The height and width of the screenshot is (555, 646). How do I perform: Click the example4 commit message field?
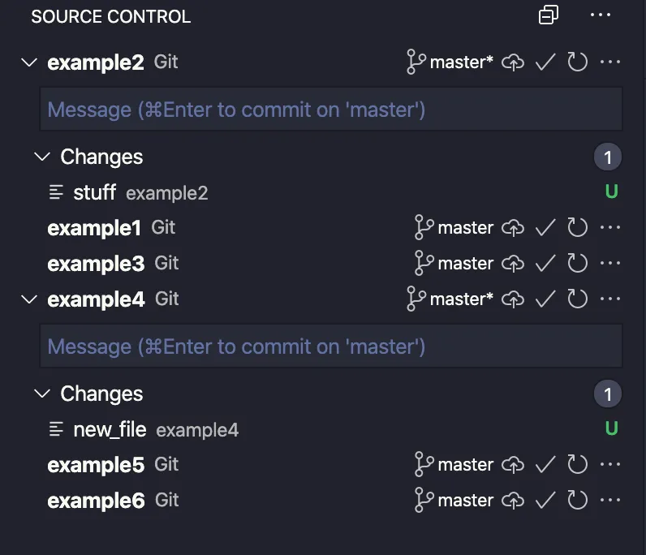[330, 346]
